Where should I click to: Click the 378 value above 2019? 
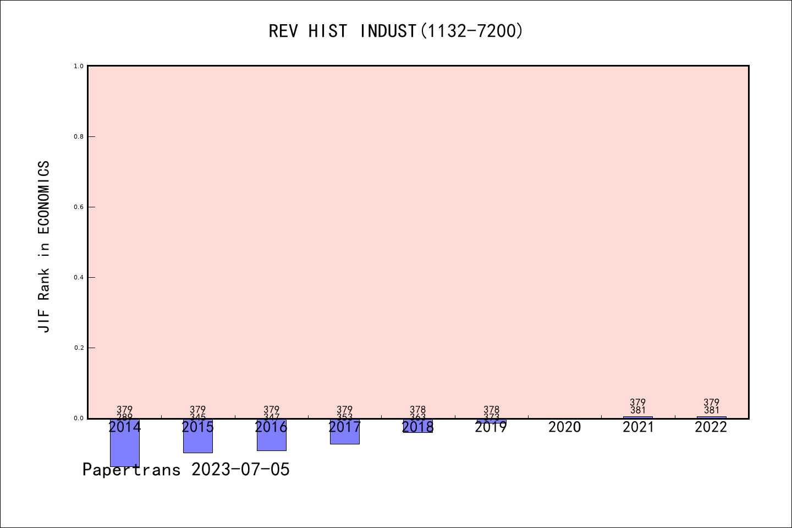click(491, 410)
